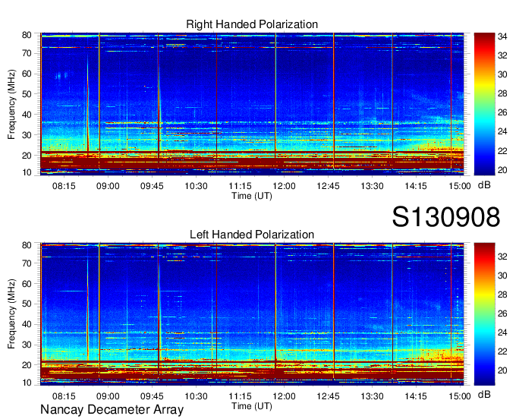Click the 28 value on Right Handed color bar
Screen dimensions: 516x419
(502, 93)
